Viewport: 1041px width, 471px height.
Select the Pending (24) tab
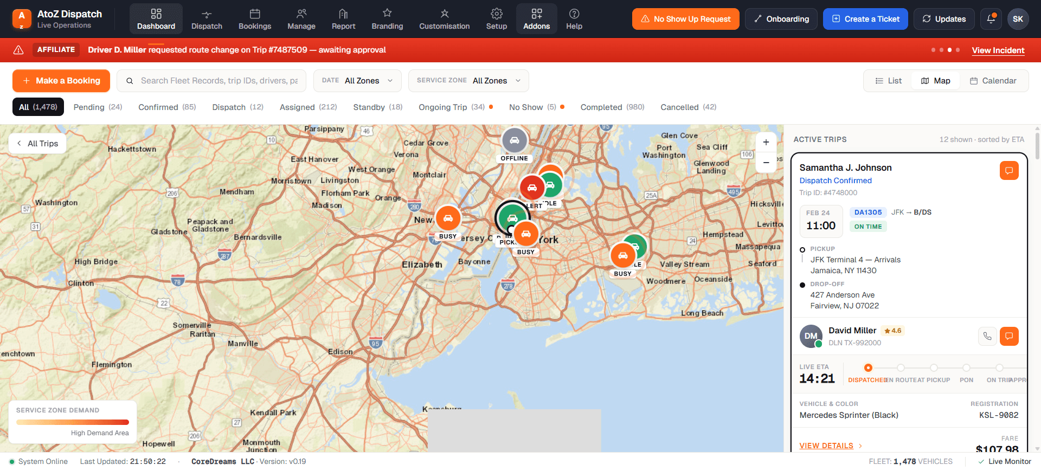coord(98,107)
